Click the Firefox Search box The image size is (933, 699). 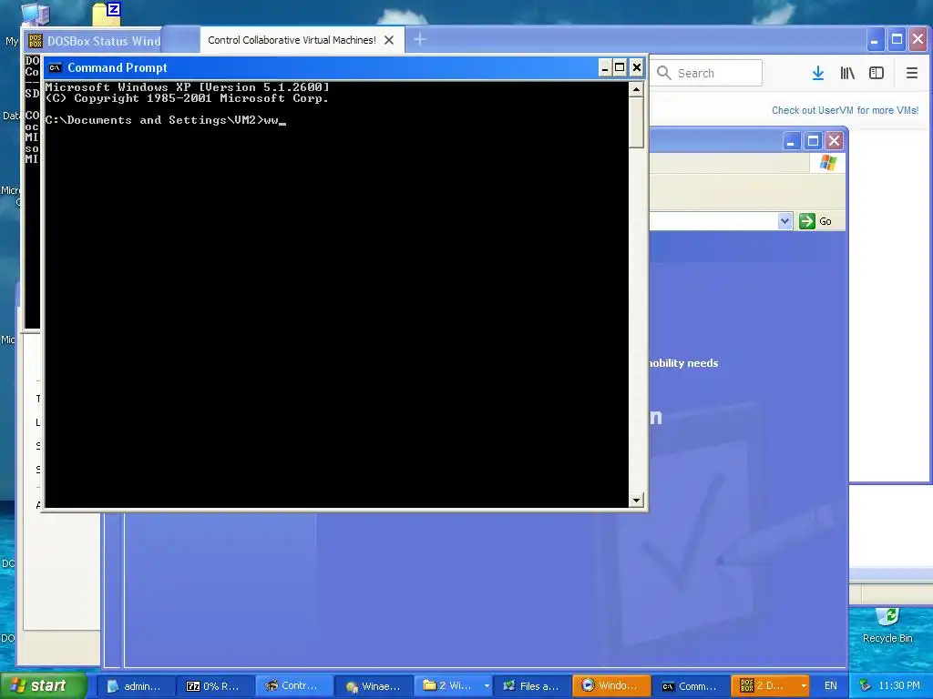[706, 73]
